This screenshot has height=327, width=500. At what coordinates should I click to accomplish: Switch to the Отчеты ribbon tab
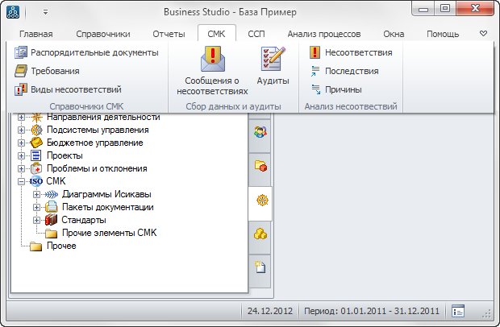pos(169,34)
